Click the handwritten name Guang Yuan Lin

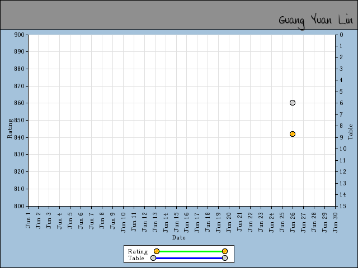(x=315, y=22)
